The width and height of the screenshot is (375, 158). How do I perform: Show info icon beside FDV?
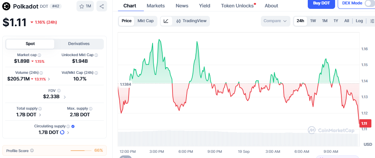point(59,90)
